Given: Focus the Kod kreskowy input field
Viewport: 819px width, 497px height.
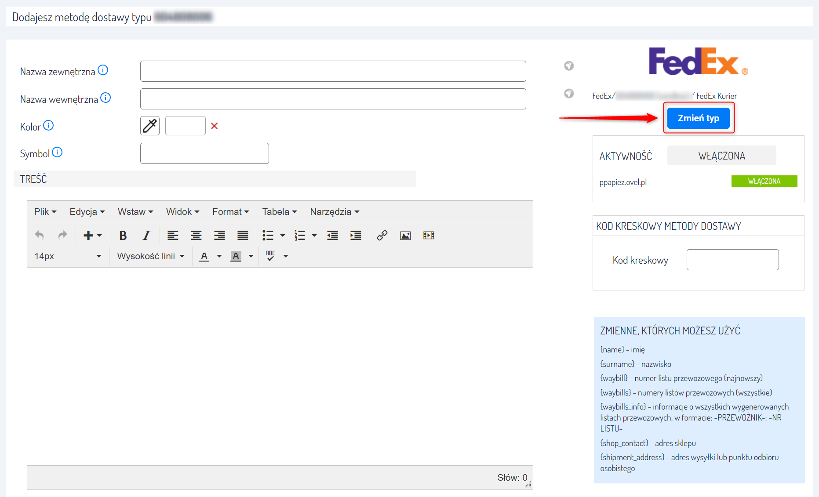Looking at the screenshot, I should point(733,260).
